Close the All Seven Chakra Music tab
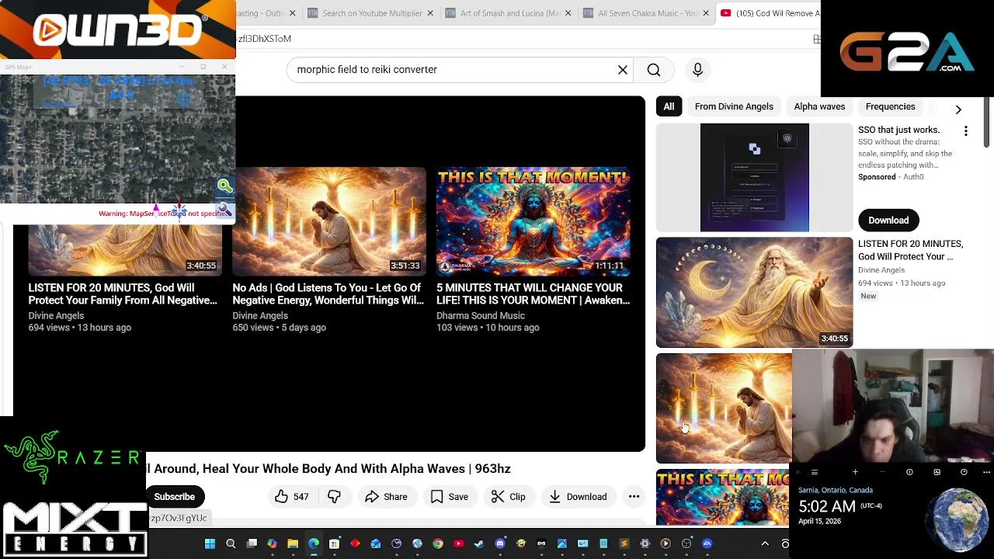Screen dimensions: 994x559 (x=705, y=13)
